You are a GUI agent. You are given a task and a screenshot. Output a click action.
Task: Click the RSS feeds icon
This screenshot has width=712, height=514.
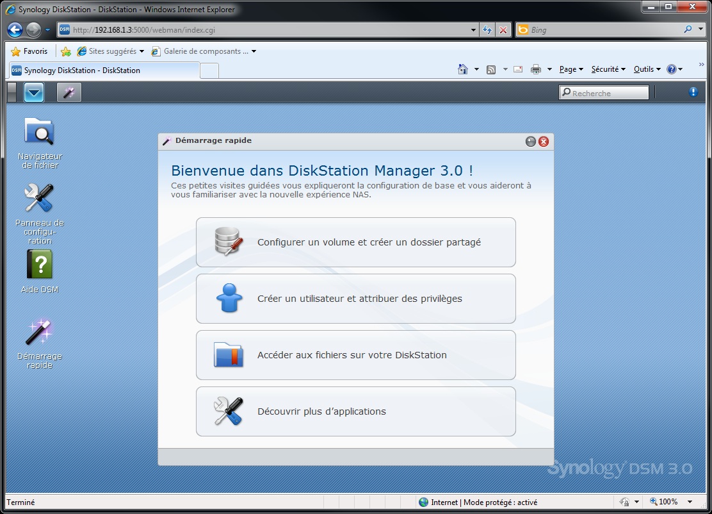pos(491,69)
